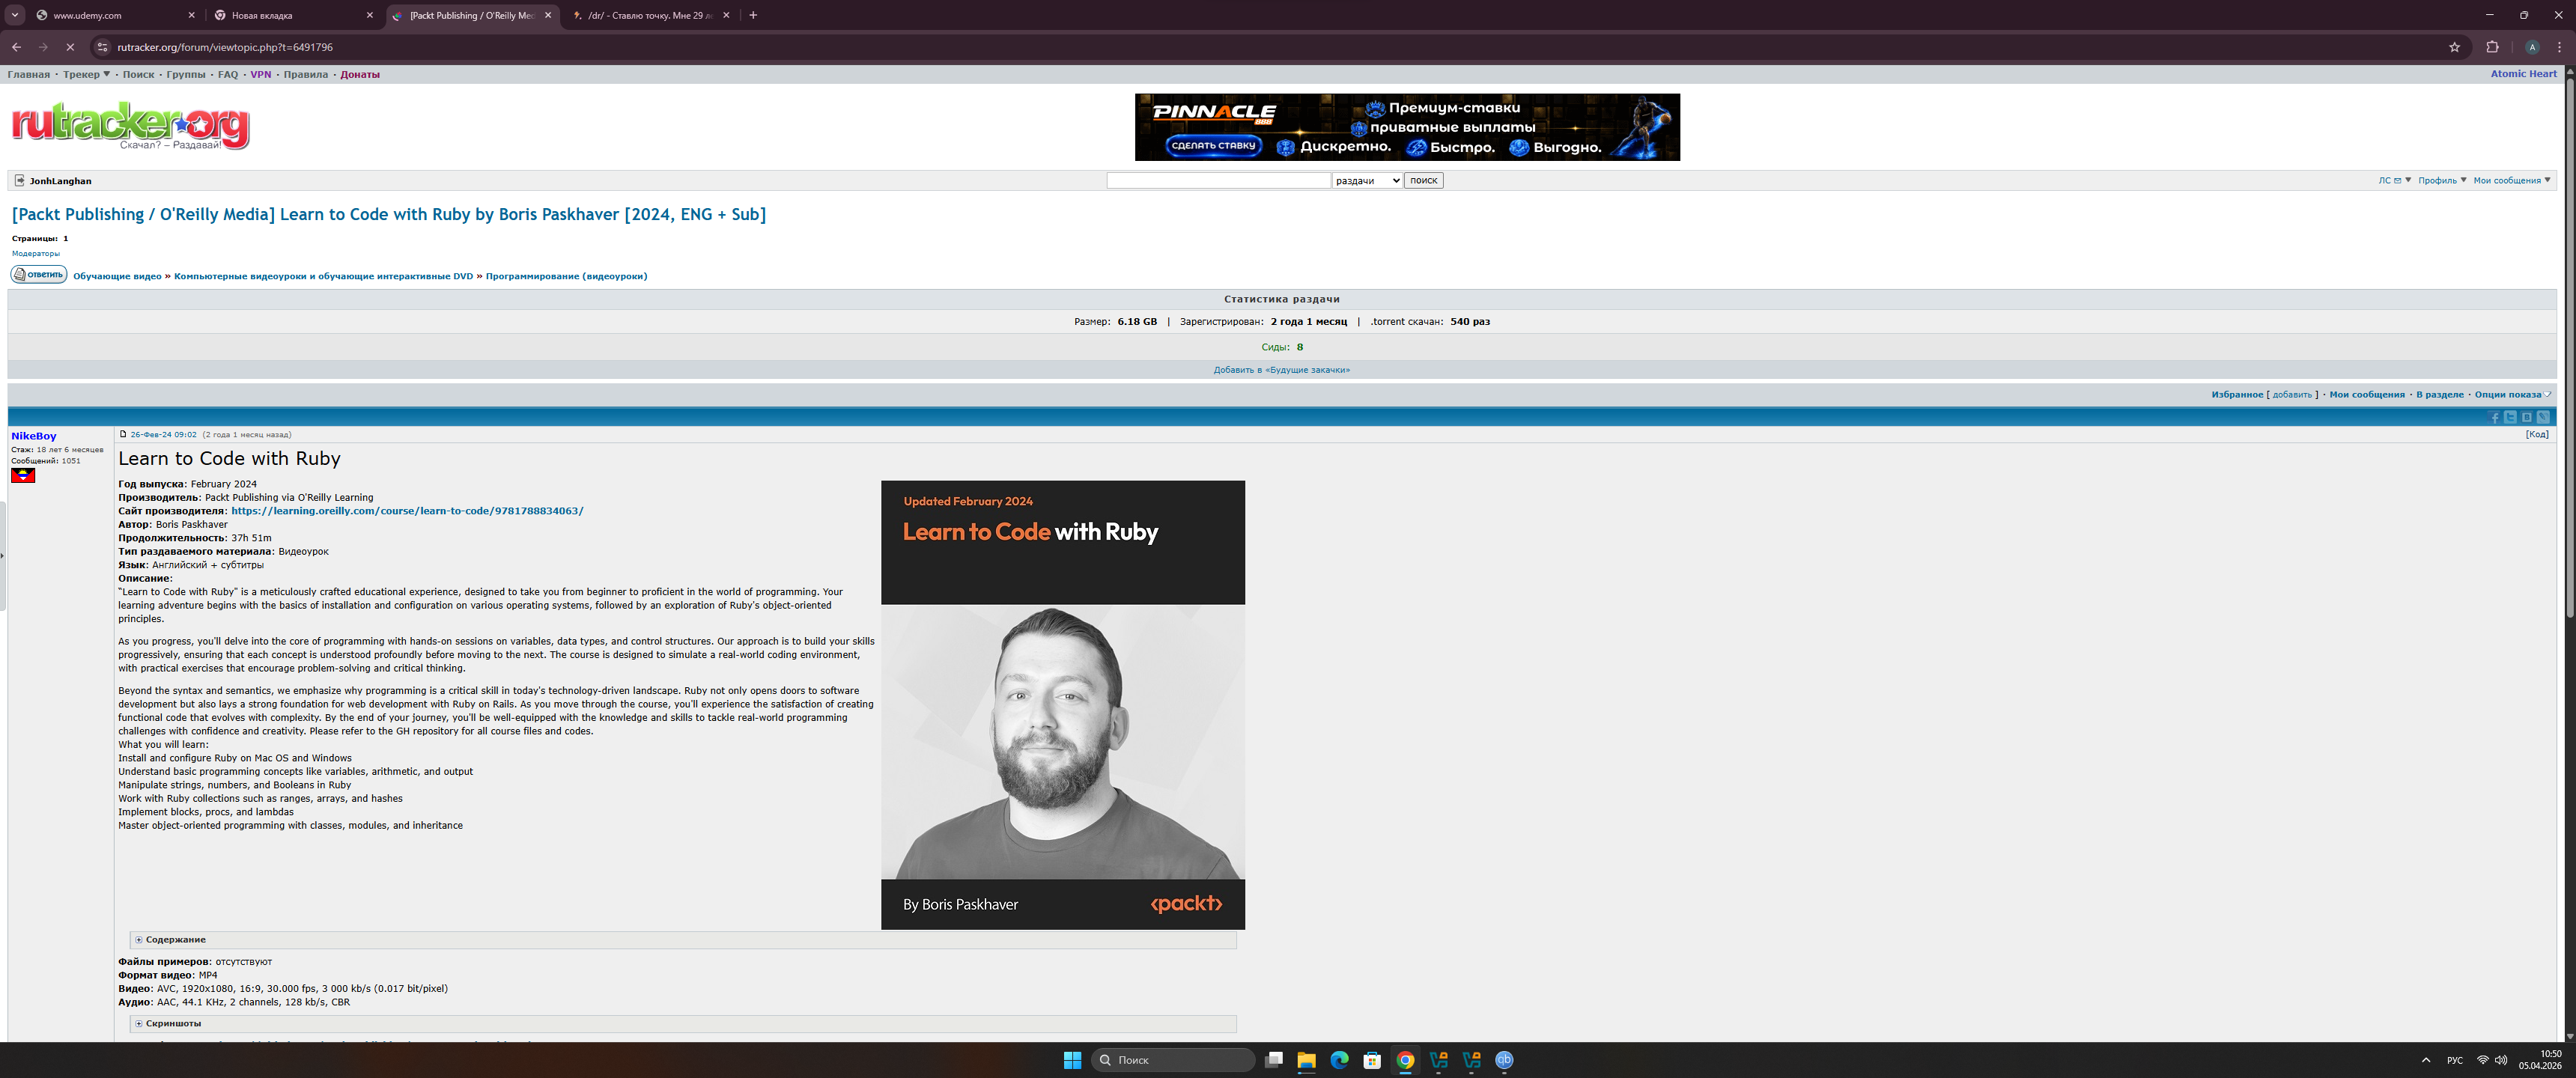Close the /dr/ Ставлю точку tab

point(726,15)
